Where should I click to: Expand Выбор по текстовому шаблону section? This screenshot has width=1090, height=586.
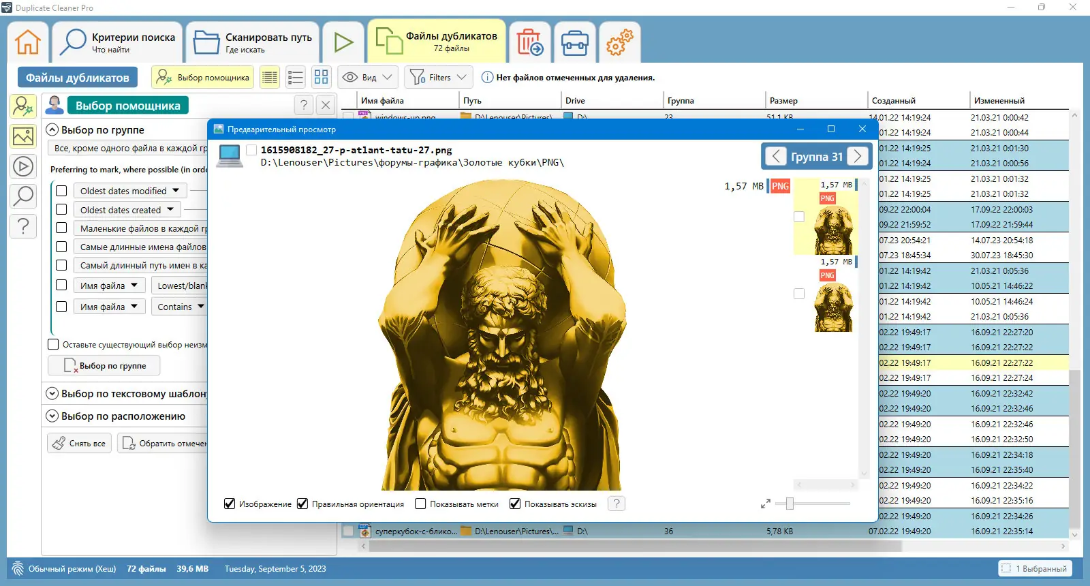click(52, 393)
